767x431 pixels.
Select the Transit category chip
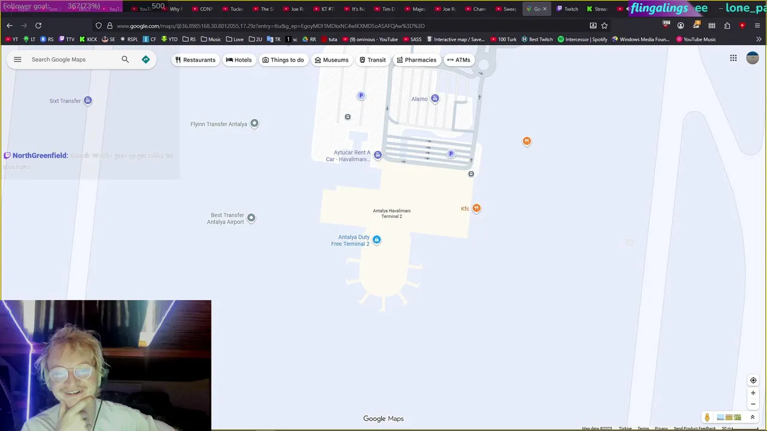pos(373,60)
